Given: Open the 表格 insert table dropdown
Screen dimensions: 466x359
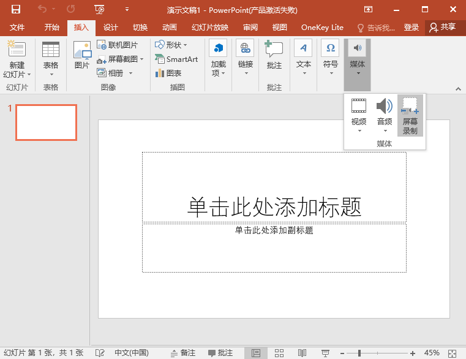Looking at the screenshot, I should point(51,59).
